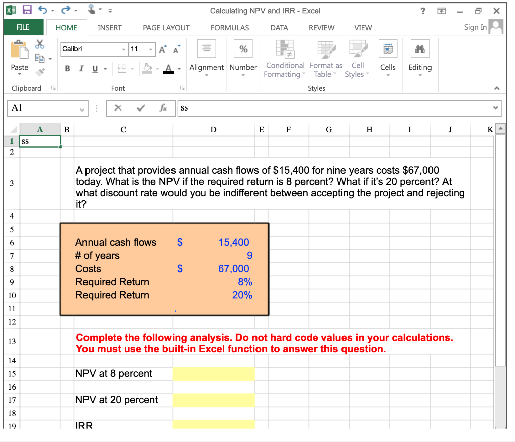The image size is (515, 442).
Task: Switch to the FORMULAS ribbon tab
Action: (x=230, y=28)
